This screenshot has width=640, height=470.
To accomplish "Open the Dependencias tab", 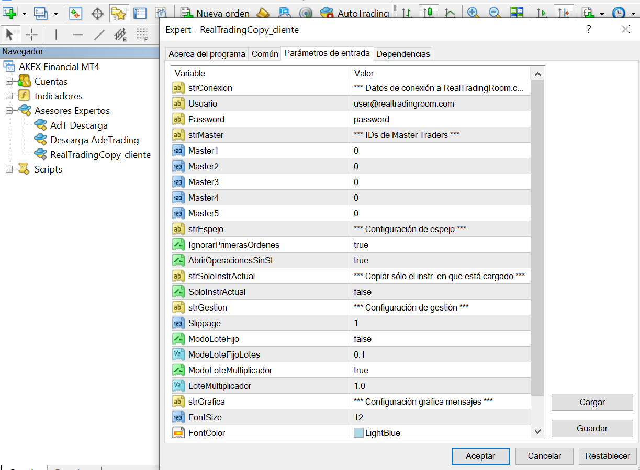I will 403,54.
